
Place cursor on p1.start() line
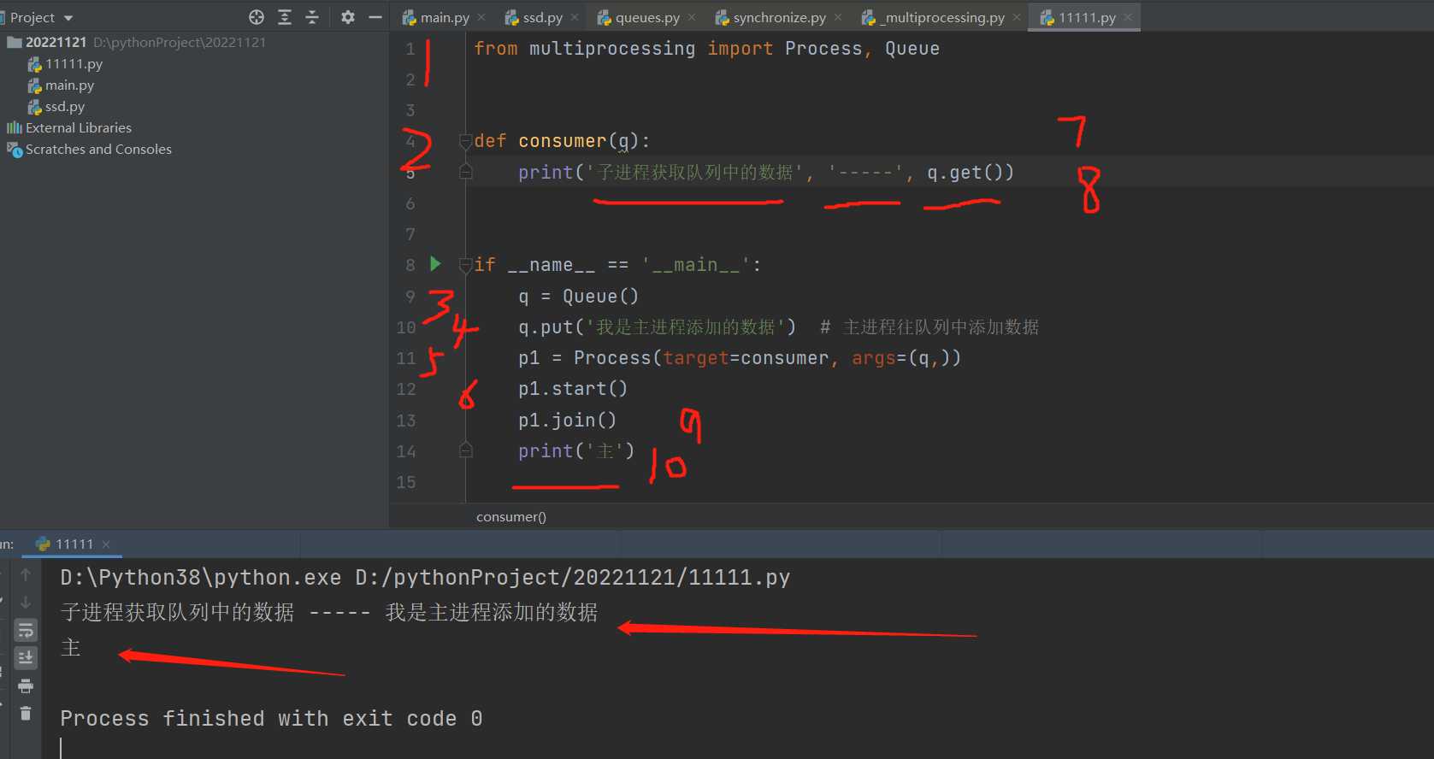click(573, 389)
